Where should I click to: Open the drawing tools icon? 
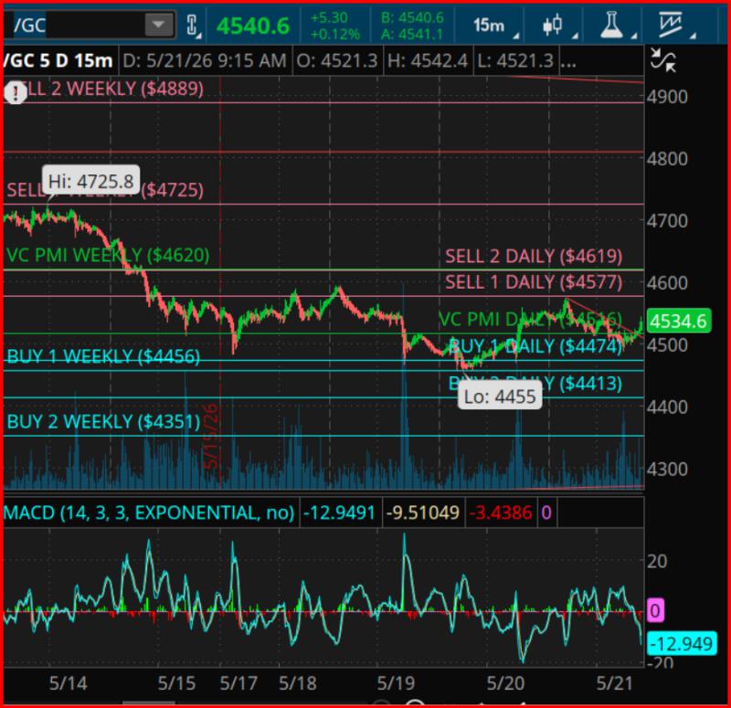click(x=671, y=25)
